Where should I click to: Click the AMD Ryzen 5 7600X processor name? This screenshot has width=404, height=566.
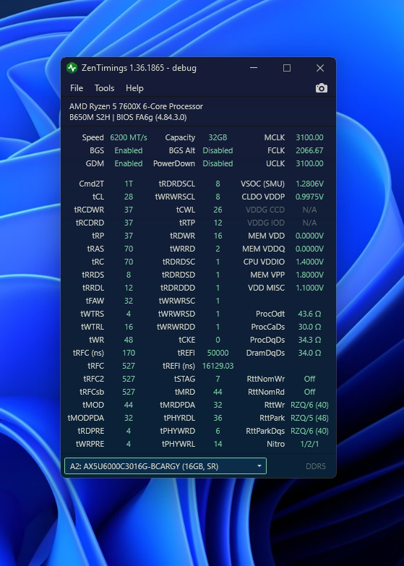pos(136,106)
